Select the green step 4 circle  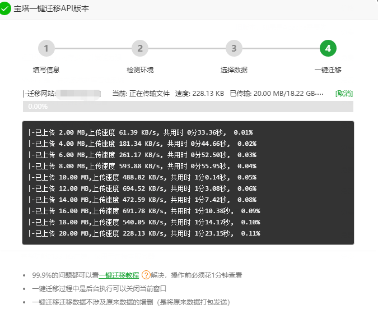click(328, 48)
